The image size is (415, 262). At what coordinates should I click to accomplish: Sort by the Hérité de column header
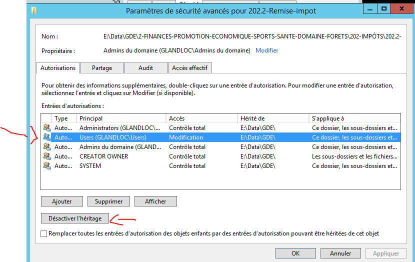pos(273,118)
